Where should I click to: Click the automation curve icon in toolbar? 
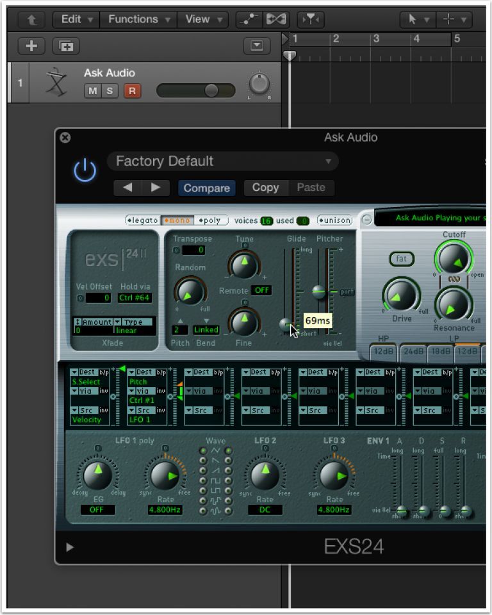pos(249,19)
